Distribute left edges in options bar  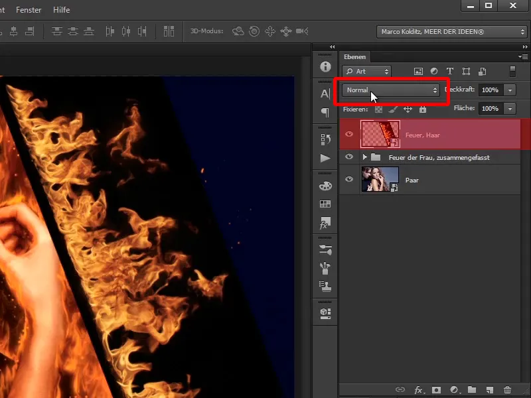(110, 31)
